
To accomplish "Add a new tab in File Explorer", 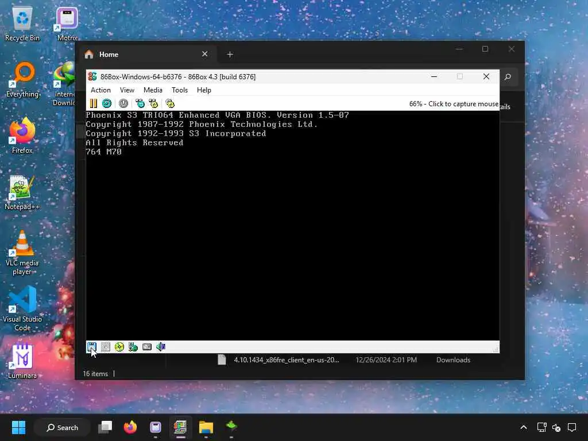I will click(230, 55).
